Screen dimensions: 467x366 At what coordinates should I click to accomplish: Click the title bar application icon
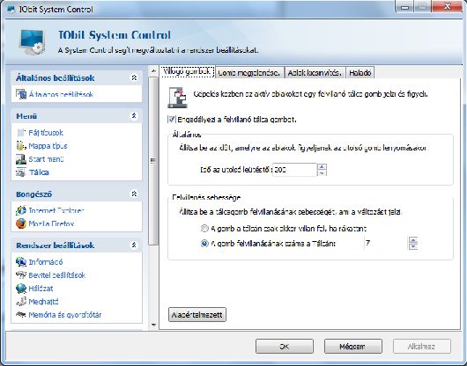[11, 9]
